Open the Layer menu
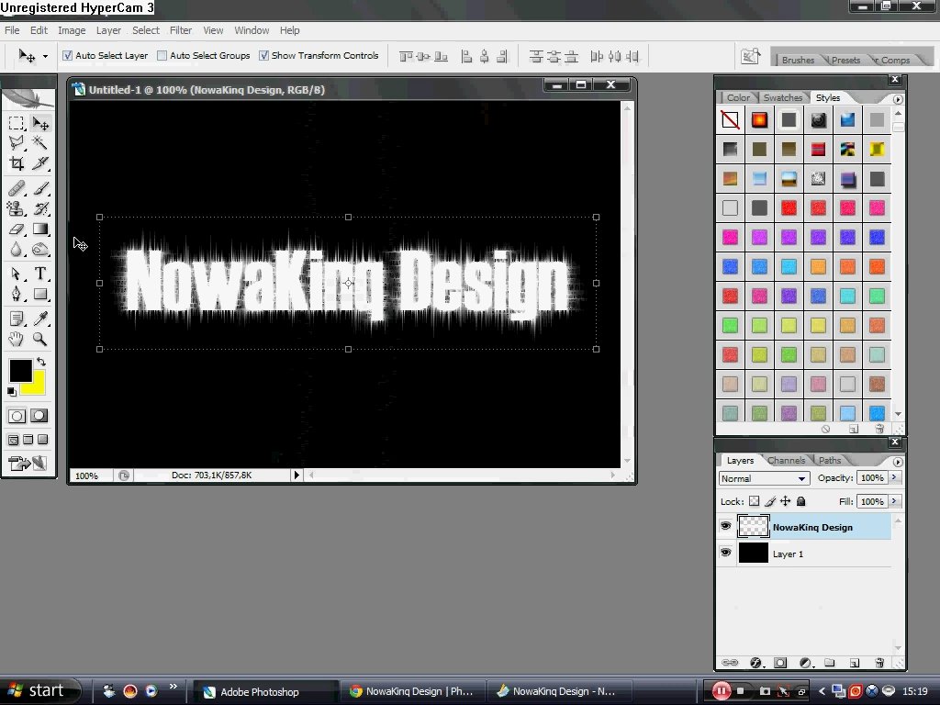940x705 pixels. tap(108, 30)
